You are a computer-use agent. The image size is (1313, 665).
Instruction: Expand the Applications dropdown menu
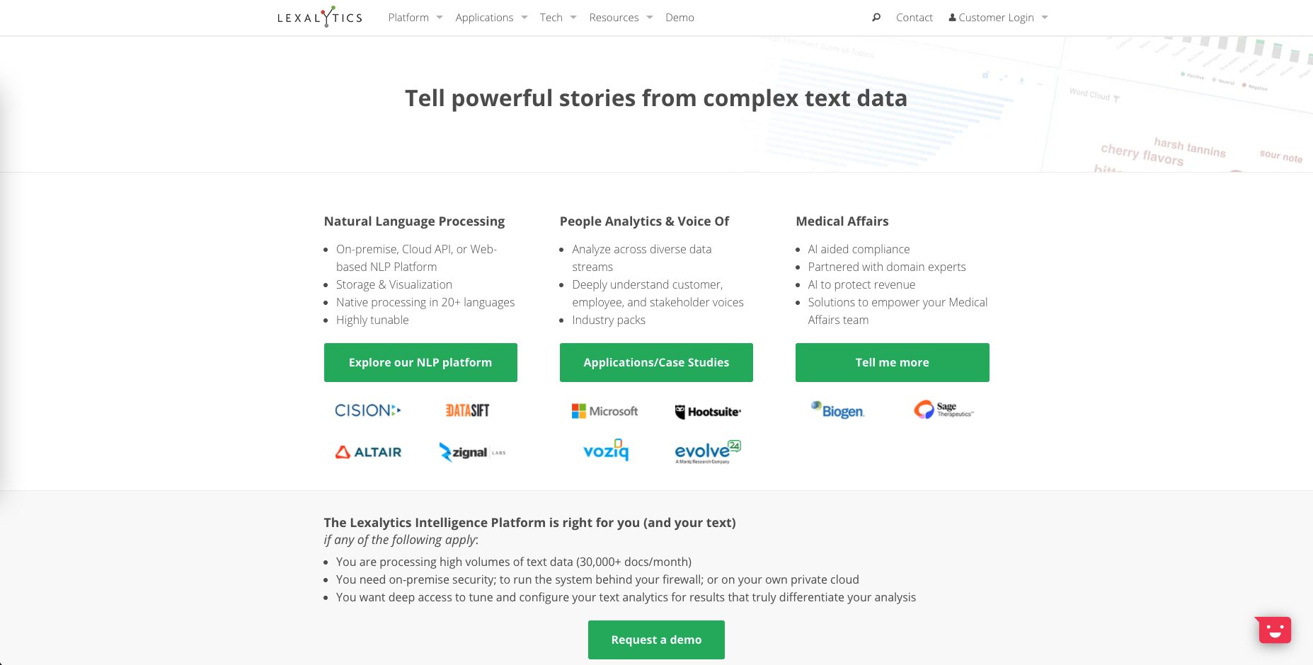[x=491, y=18]
